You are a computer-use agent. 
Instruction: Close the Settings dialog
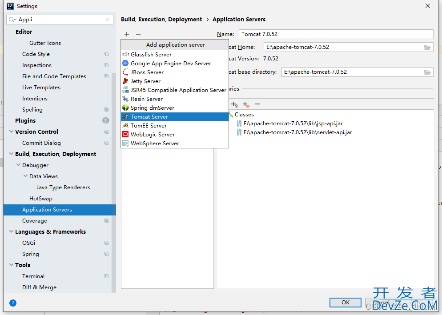click(428, 6)
